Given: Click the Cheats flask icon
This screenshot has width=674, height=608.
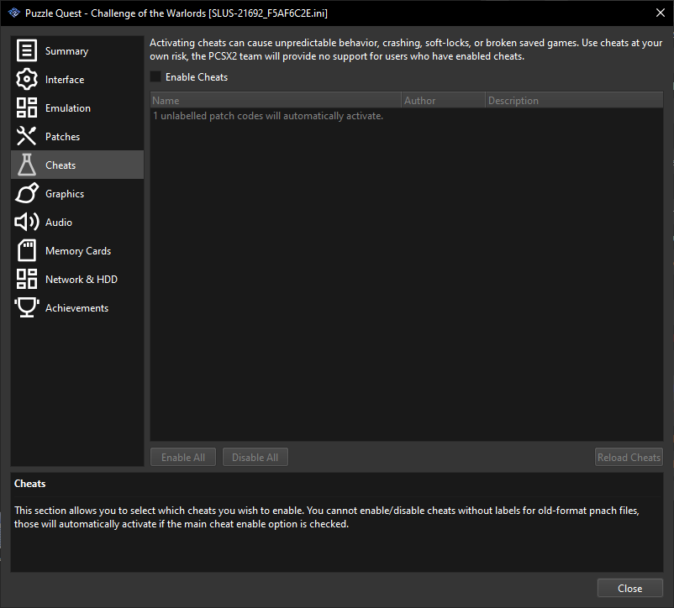Looking at the screenshot, I should pyautogui.click(x=26, y=165).
